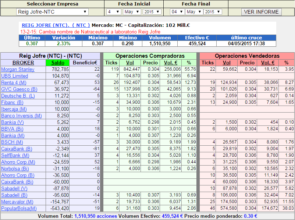Screen dimensions: 295x220
Task: Open the REIG JOFRE (NTC) title link
Action: pyautogui.click(x=56, y=25)
